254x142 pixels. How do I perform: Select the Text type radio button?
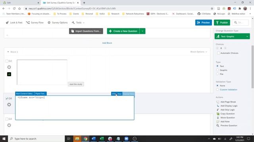(x=217, y=66)
